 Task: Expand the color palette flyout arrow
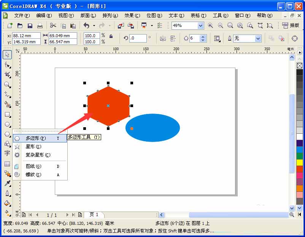point(299,52)
